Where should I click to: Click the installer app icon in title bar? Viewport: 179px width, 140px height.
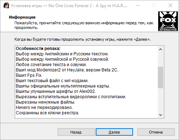tap(6, 5)
